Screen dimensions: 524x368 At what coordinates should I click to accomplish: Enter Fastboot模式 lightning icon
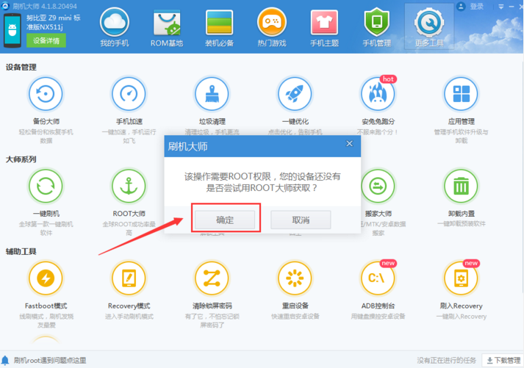pyautogui.click(x=46, y=278)
